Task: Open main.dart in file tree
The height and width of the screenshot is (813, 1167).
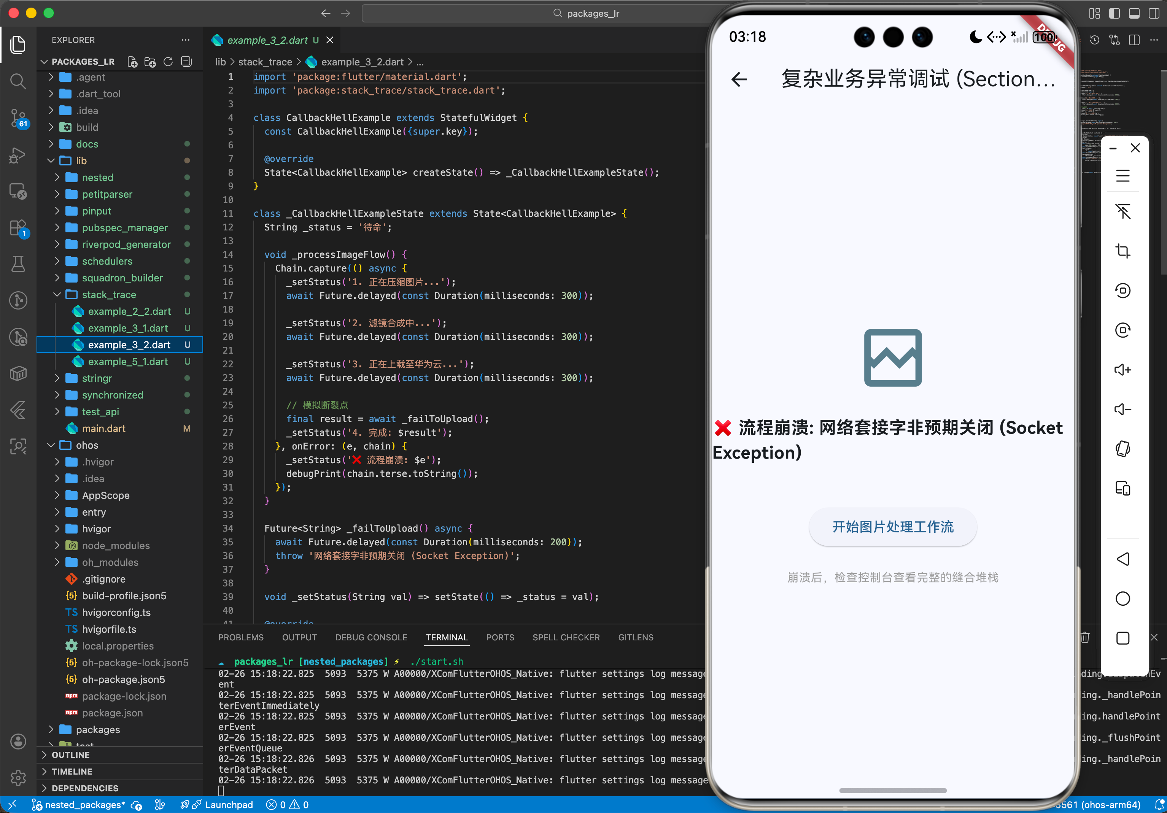Action: [104, 428]
